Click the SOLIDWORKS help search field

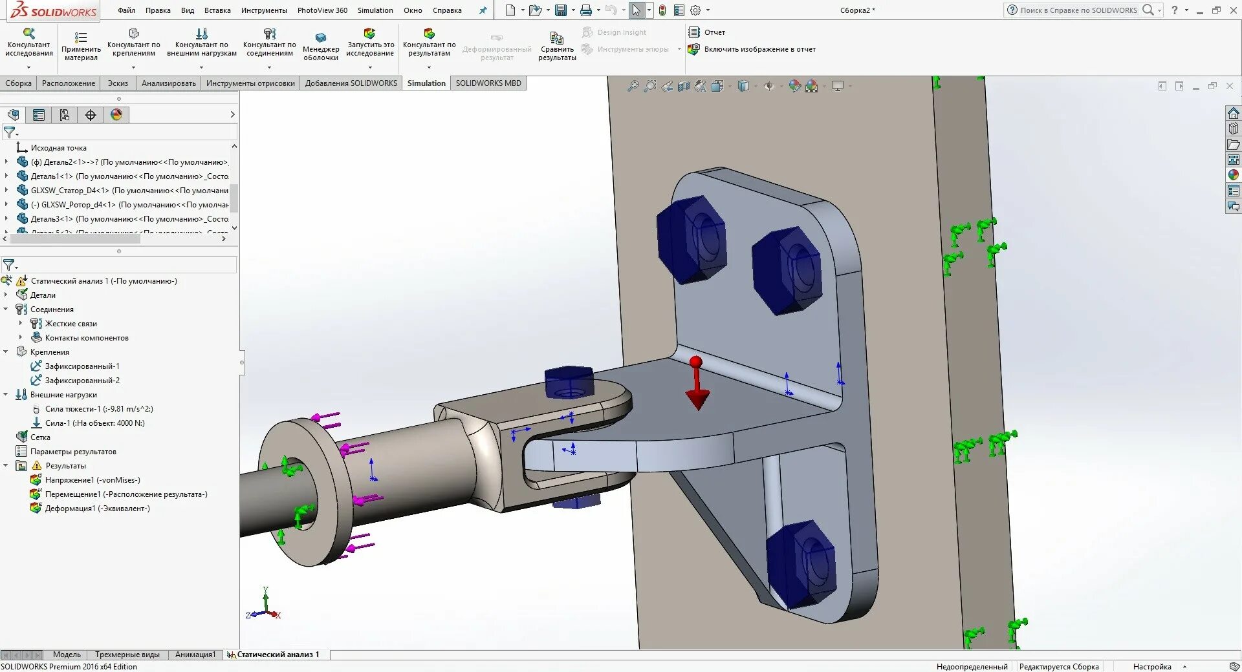1079,10
